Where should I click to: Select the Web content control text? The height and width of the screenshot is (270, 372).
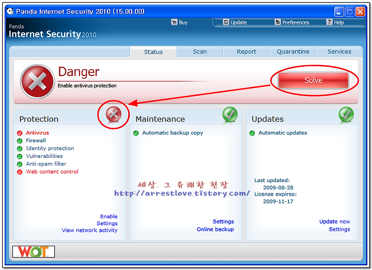click(x=52, y=171)
